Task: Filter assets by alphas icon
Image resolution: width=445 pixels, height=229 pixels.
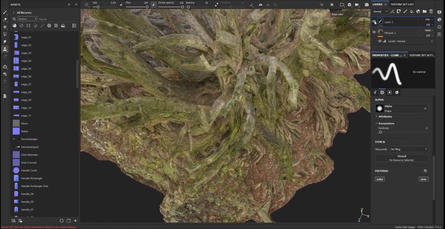Action: (49, 26)
